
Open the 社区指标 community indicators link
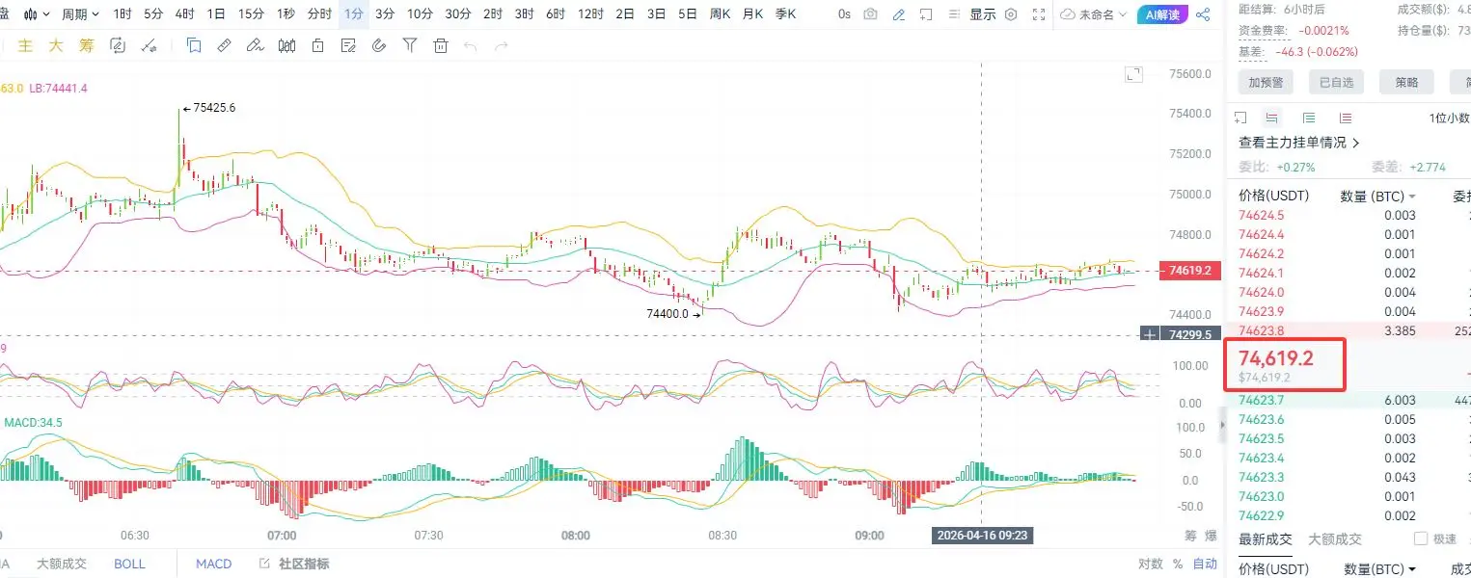[x=294, y=564]
